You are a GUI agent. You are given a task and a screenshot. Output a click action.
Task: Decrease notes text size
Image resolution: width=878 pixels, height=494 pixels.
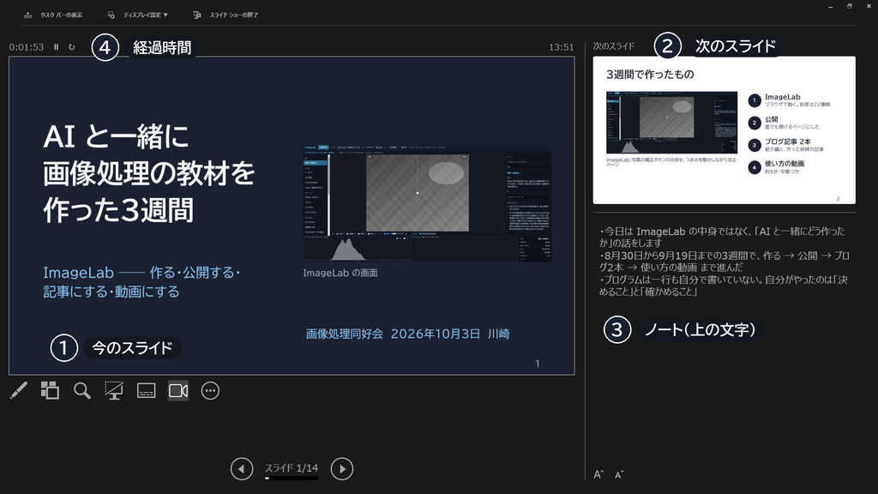[619, 475]
